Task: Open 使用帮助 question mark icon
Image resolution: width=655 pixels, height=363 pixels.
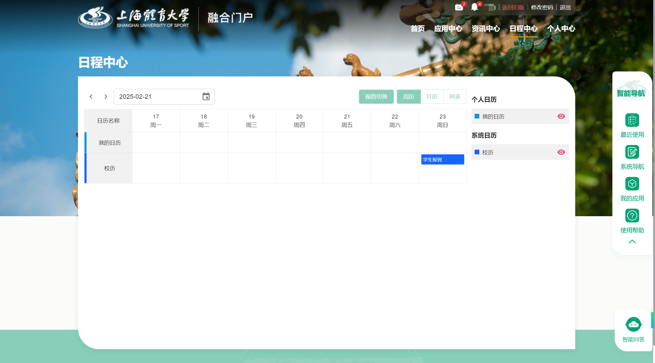Action: point(632,216)
